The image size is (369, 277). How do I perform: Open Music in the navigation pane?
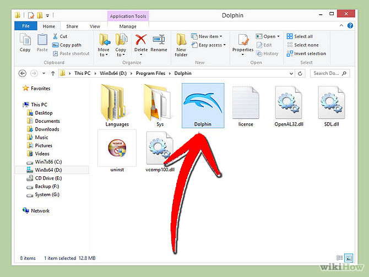pyautogui.click(x=38, y=138)
